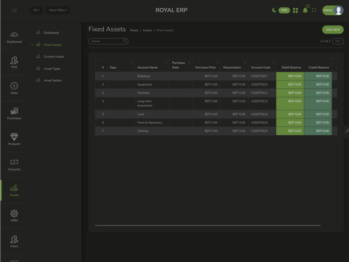Click Fixed Assets breadcrumb link
The height and width of the screenshot is (262, 349).
[x=165, y=30]
